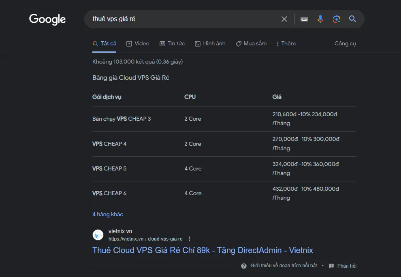Viewport: 401px width, 277px height.
Task: Open Thuê Cloud VPS Giá Rẻ result
Action: click(203, 250)
